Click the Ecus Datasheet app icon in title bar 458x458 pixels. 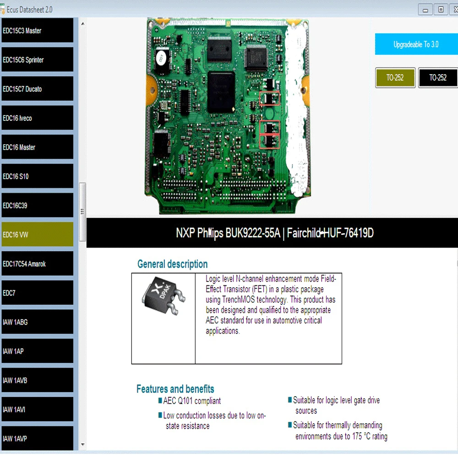tap(2, 9)
